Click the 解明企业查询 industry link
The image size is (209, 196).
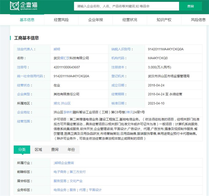pyautogui.click(x=64, y=163)
